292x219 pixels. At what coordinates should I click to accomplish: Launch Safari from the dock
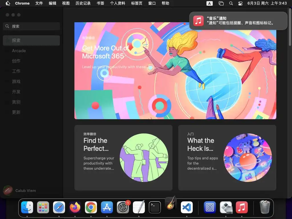[59, 207]
